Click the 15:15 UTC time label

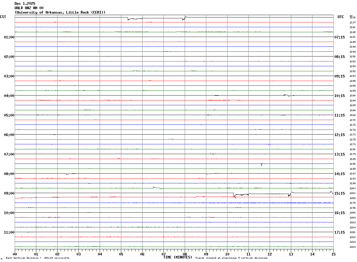click(340, 193)
